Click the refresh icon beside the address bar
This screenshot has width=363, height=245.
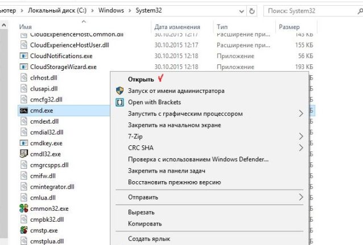251,11
